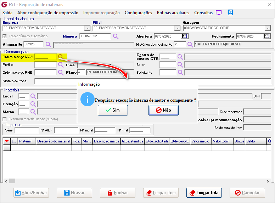
Task: Click the Limpar item button
Action: click(x=161, y=193)
